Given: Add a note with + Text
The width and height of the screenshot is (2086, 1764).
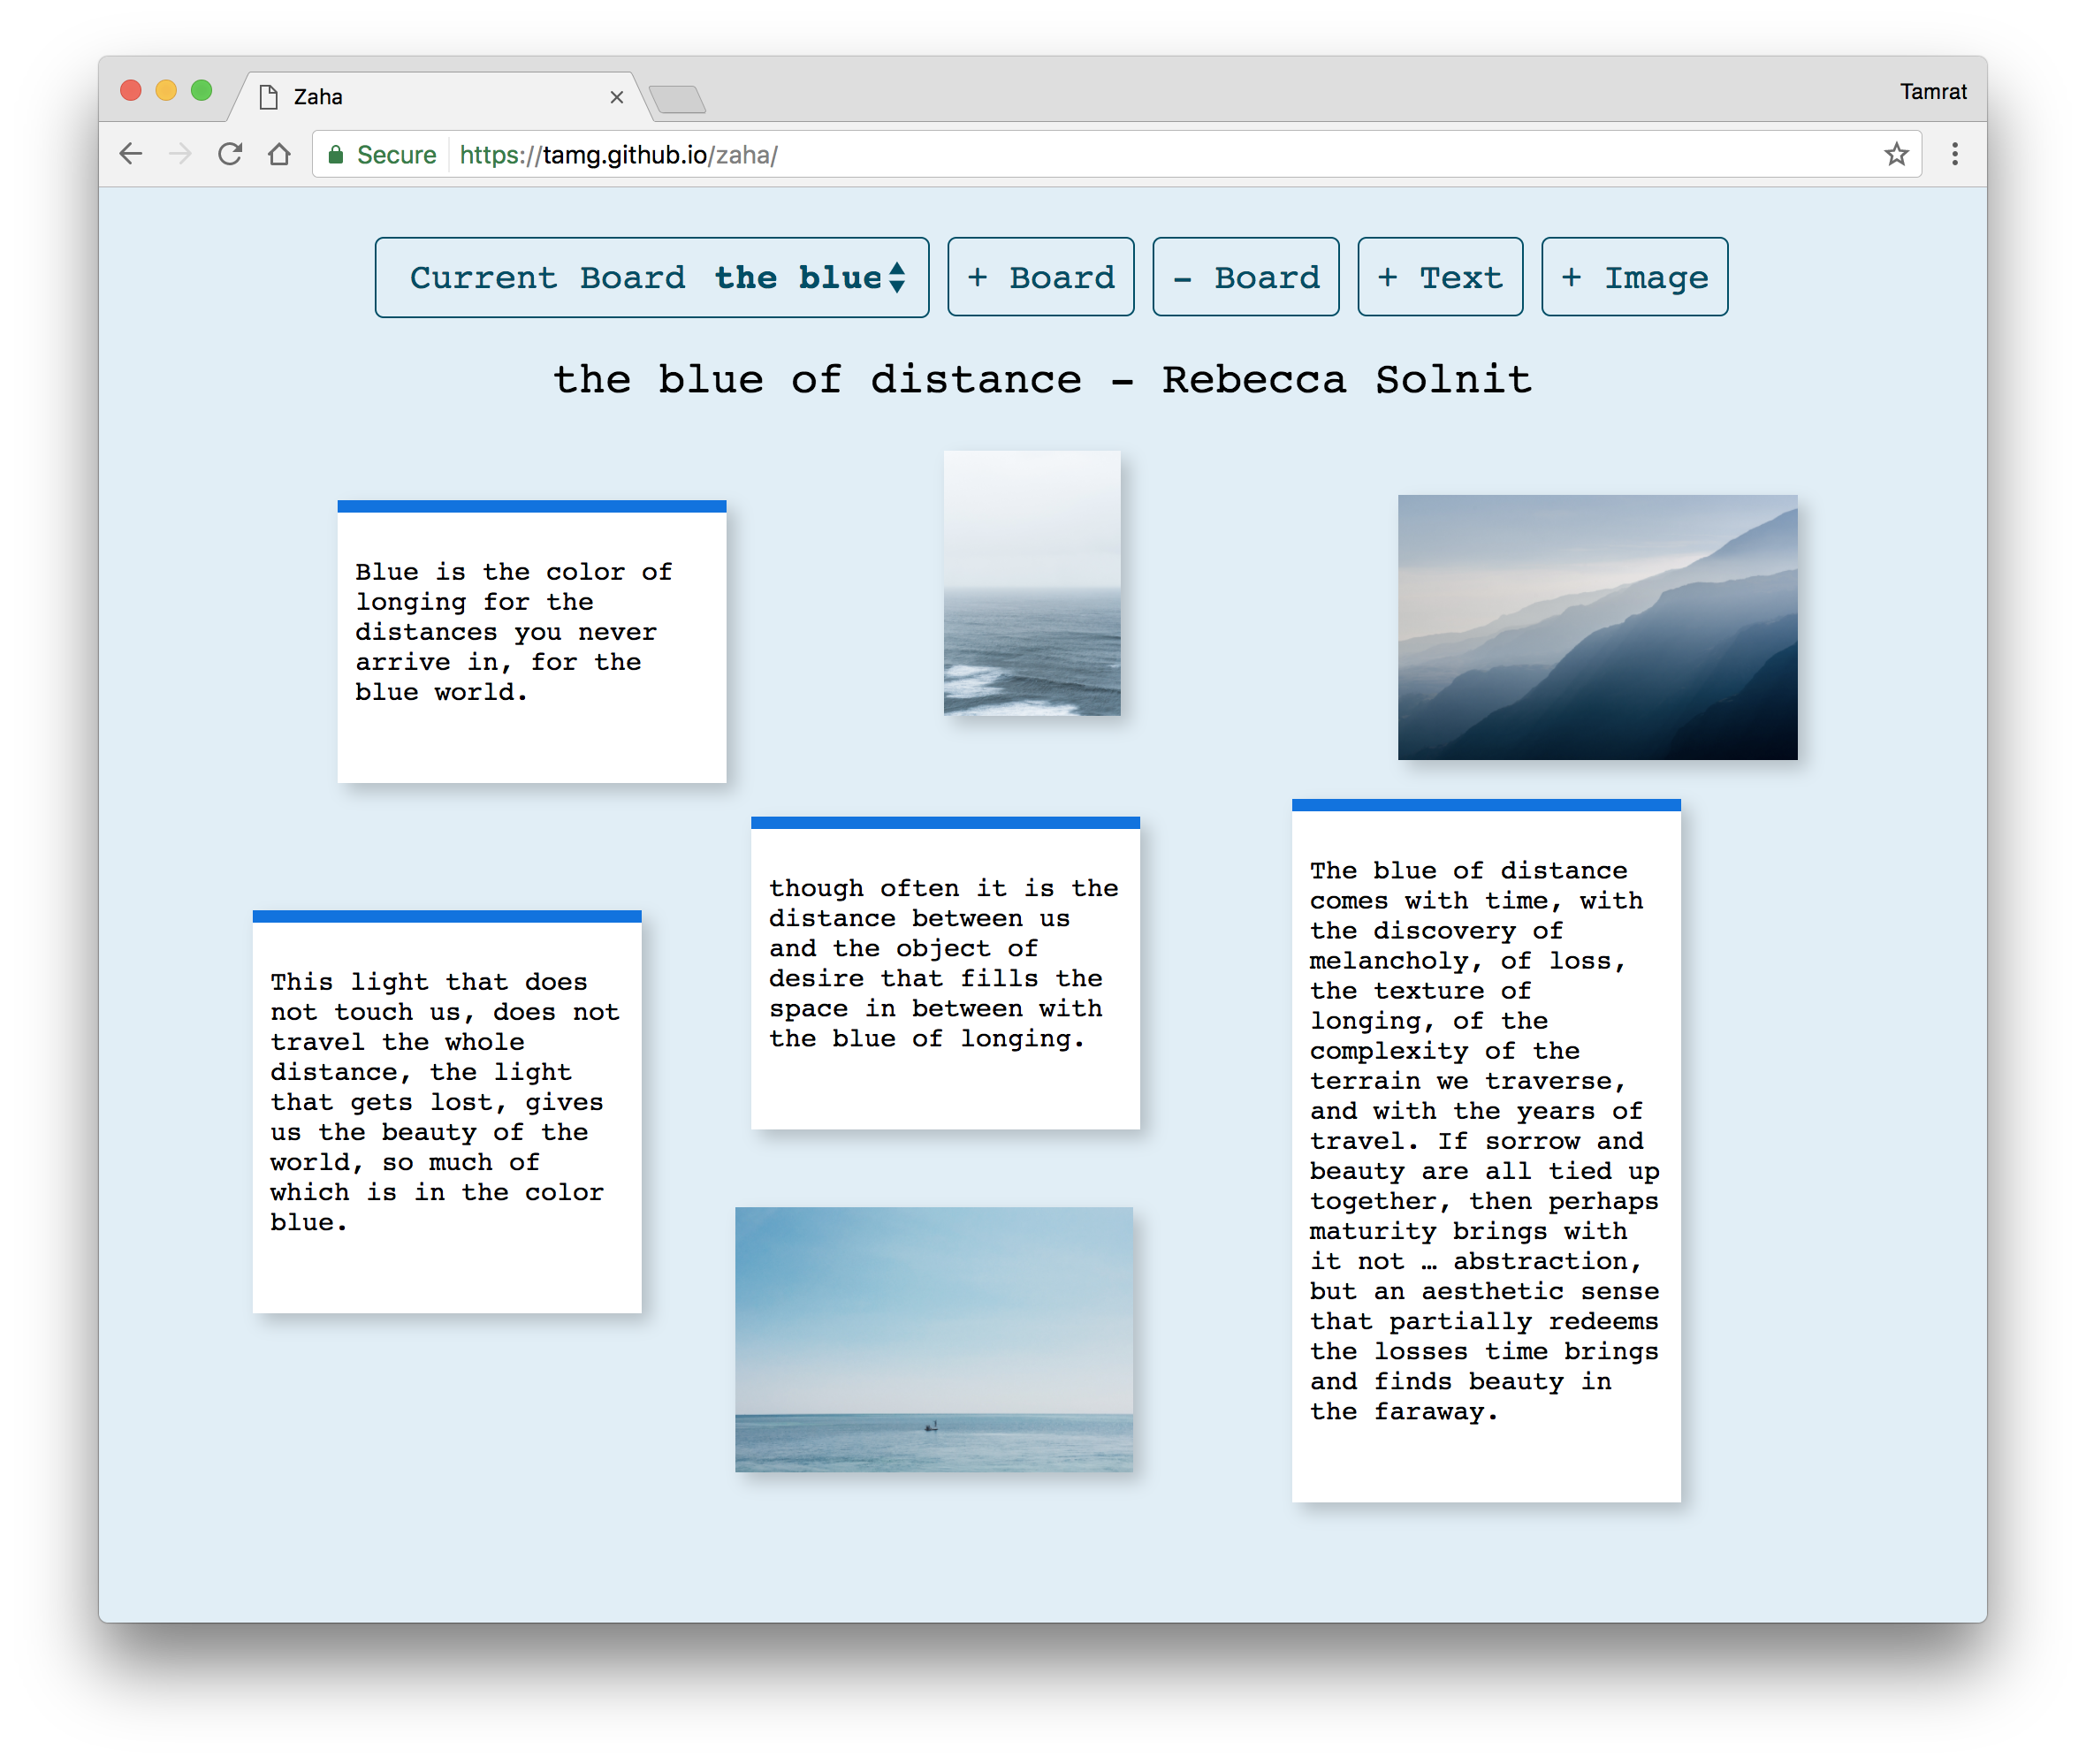Looking at the screenshot, I should click(1439, 277).
